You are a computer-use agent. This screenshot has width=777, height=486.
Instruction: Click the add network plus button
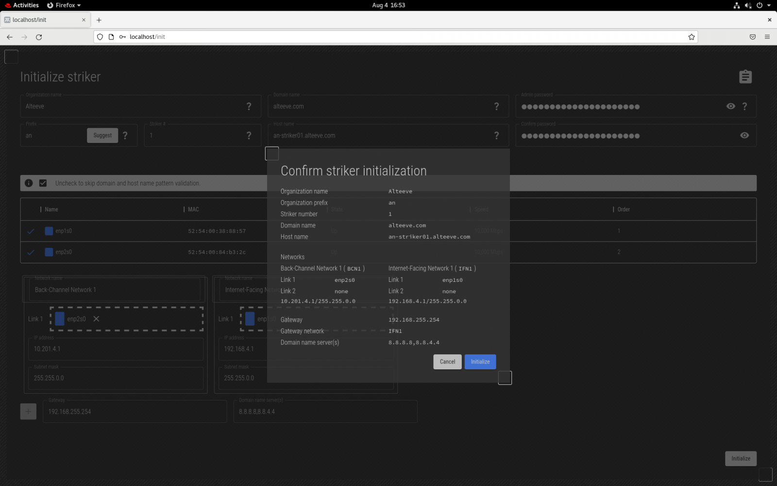point(28,412)
